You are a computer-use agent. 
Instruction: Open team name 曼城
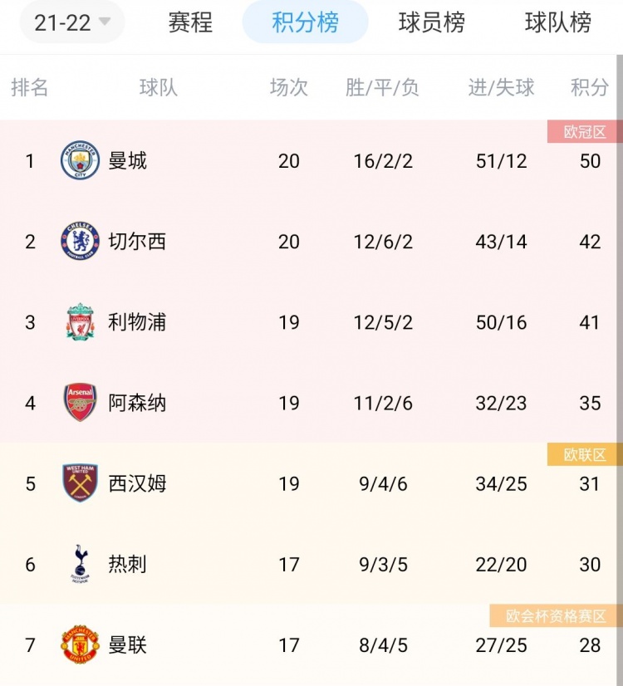pyautogui.click(x=127, y=160)
